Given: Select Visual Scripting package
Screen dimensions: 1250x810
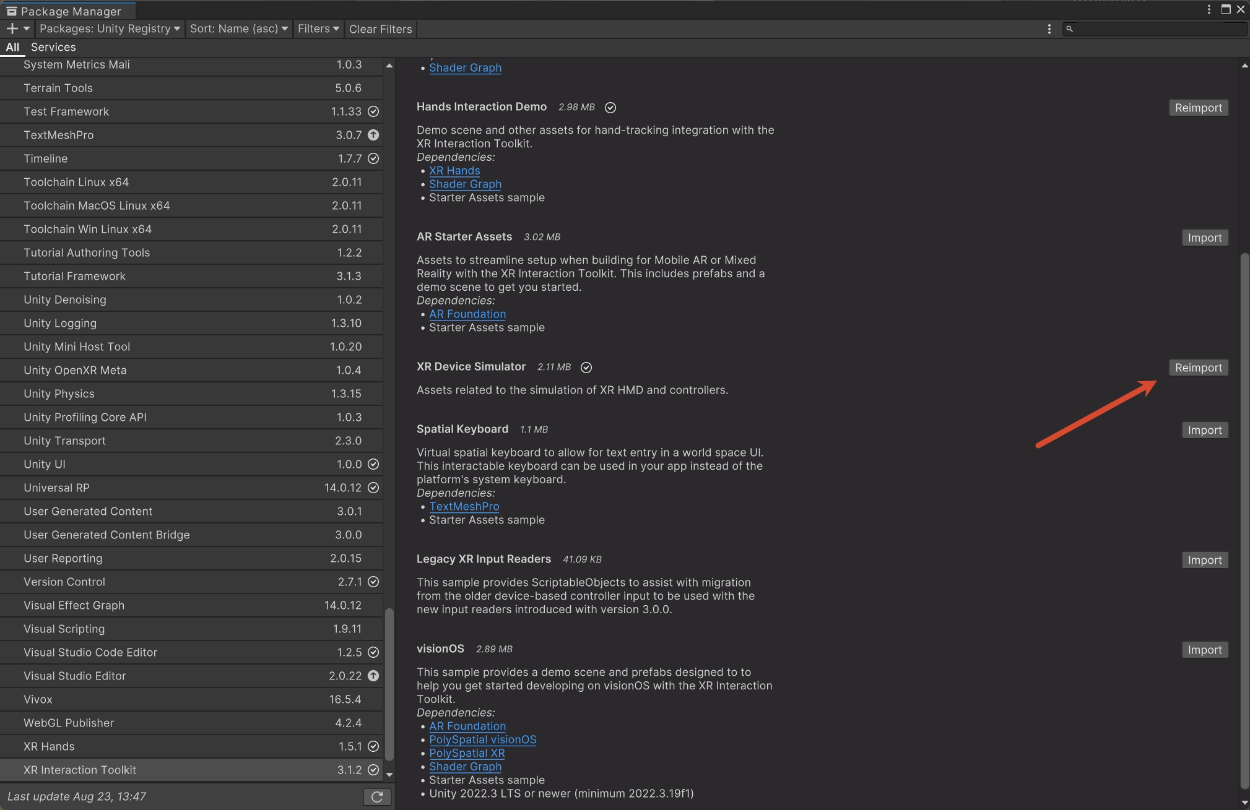Looking at the screenshot, I should point(191,629).
